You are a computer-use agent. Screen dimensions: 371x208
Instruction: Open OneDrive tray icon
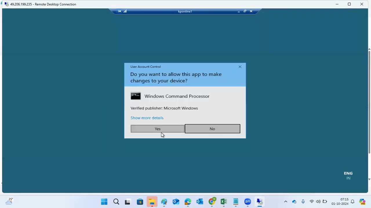(x=294, y=202)
